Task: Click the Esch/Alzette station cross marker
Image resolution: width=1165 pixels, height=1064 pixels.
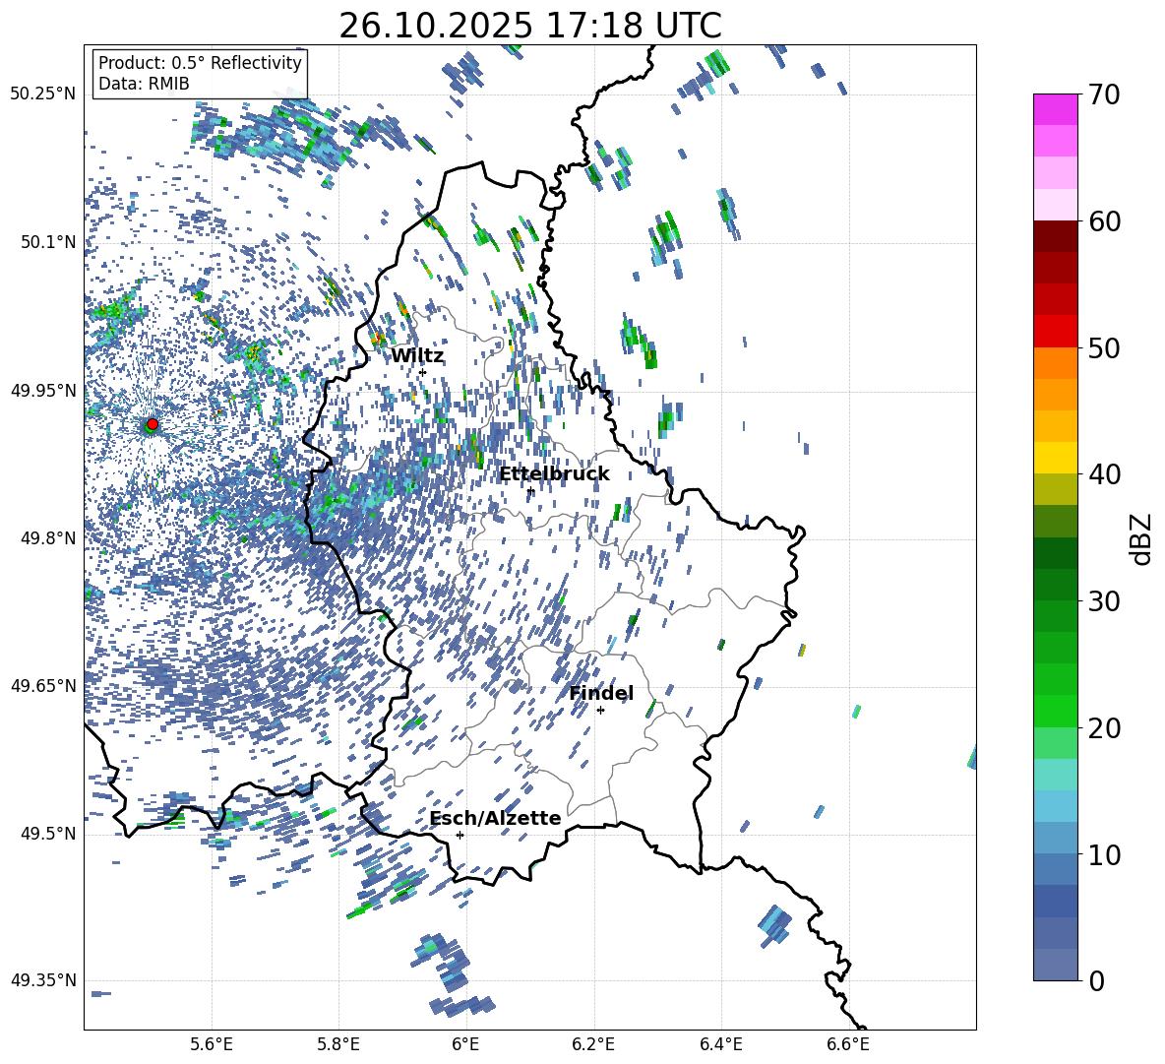Action: 460,835
